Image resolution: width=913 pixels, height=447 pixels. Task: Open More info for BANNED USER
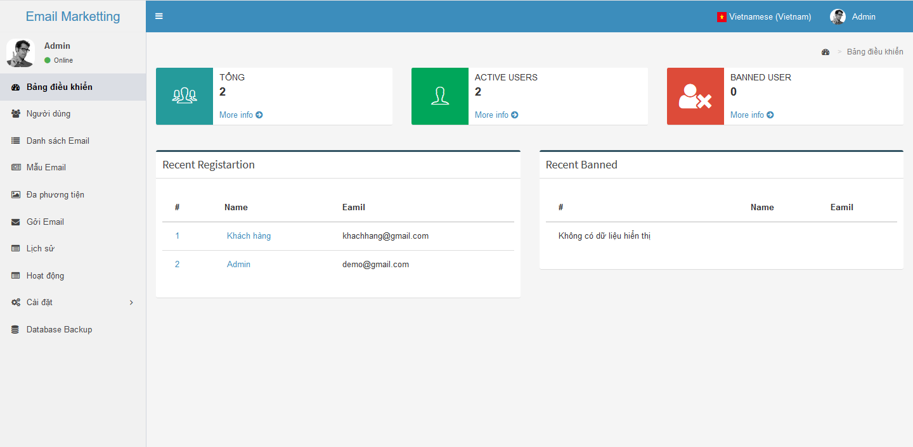[752, 115]
